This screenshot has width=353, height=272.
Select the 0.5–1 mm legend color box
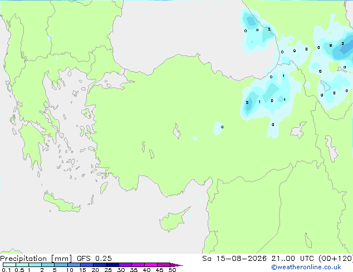click(22, 265)
